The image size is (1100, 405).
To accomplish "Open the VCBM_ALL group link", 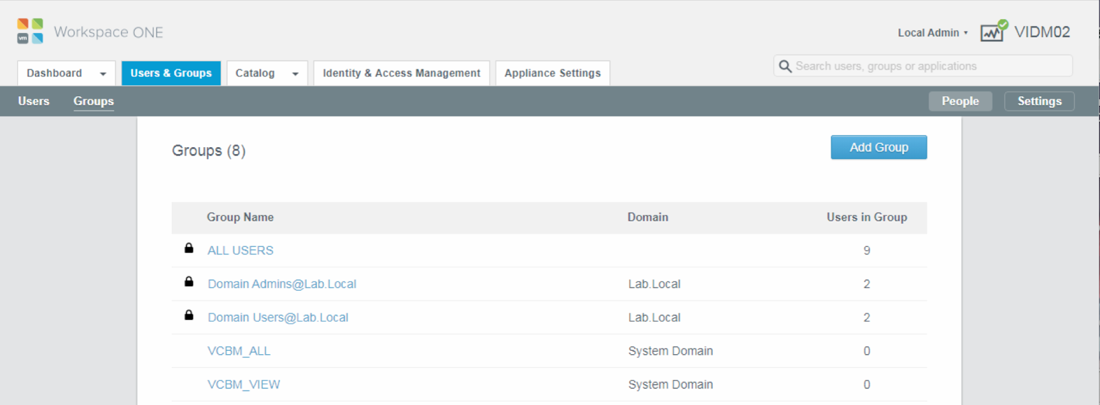I will [x=239, y=351].
